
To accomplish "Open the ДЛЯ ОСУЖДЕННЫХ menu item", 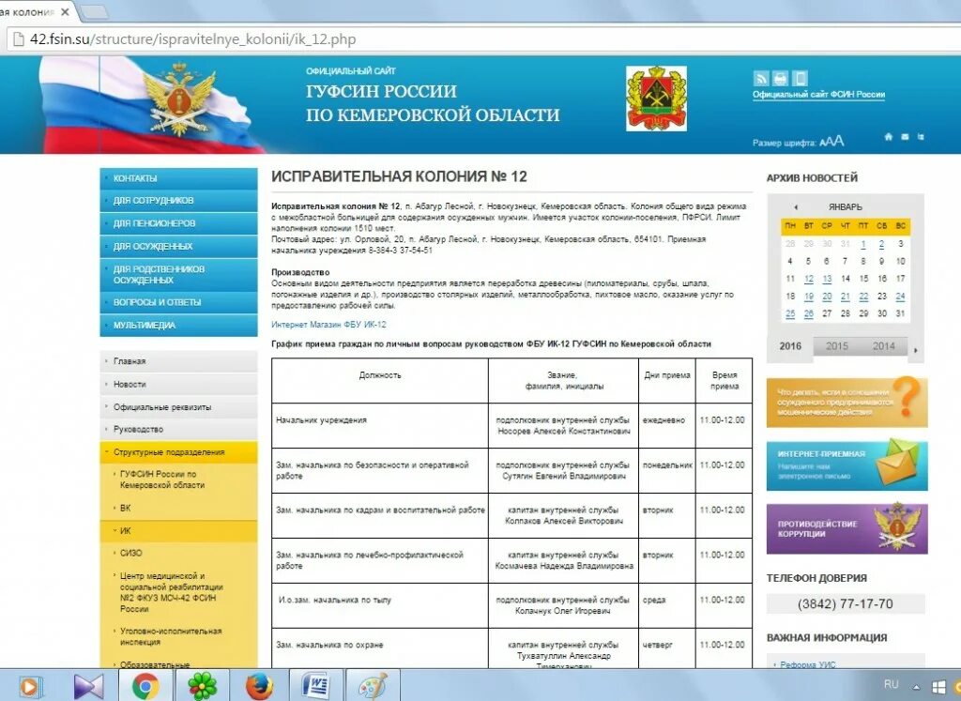I will pyautogui.click(x=178, y=246).
